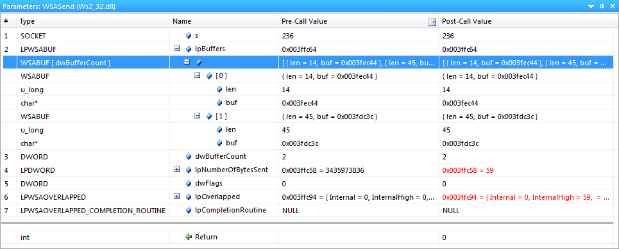Click the post-call lpBuffers value 0x003ffc64
Image resolution: width=619 pixels, height=249 pixels.
click(x=459, y=50)
